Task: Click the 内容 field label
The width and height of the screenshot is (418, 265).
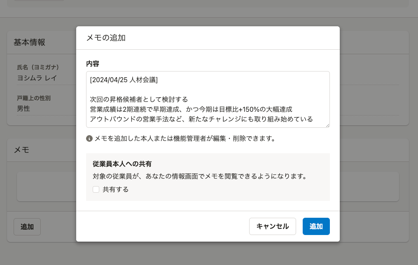Action: point(93,64)
